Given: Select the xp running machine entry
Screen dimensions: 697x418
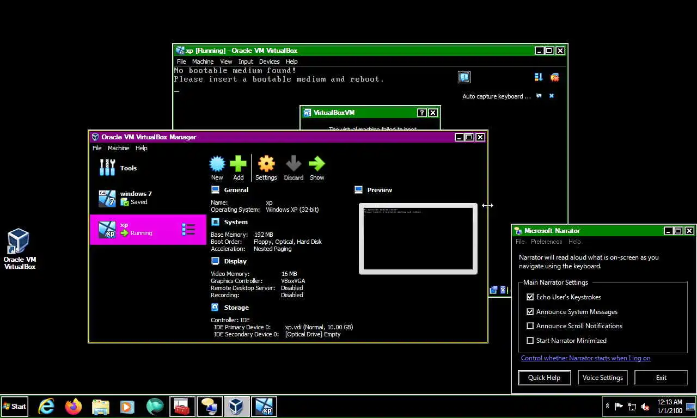Looking at the screenshot, I should click(148, 229).
